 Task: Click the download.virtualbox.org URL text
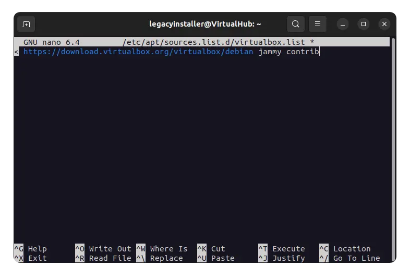click(138, 52)
